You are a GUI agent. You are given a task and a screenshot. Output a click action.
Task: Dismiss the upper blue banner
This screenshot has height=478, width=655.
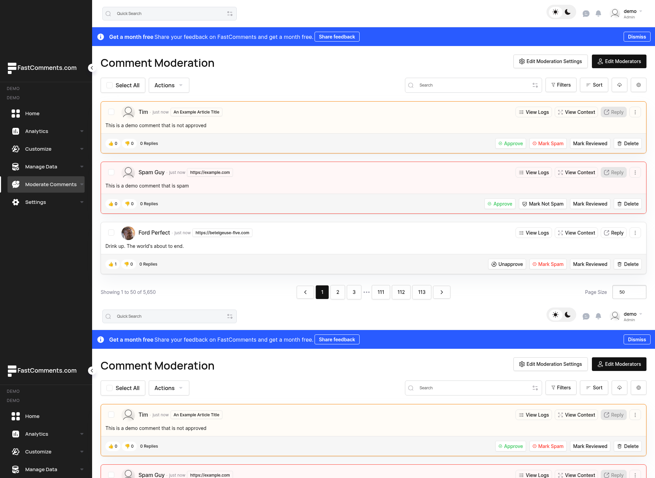click(637, 37)
